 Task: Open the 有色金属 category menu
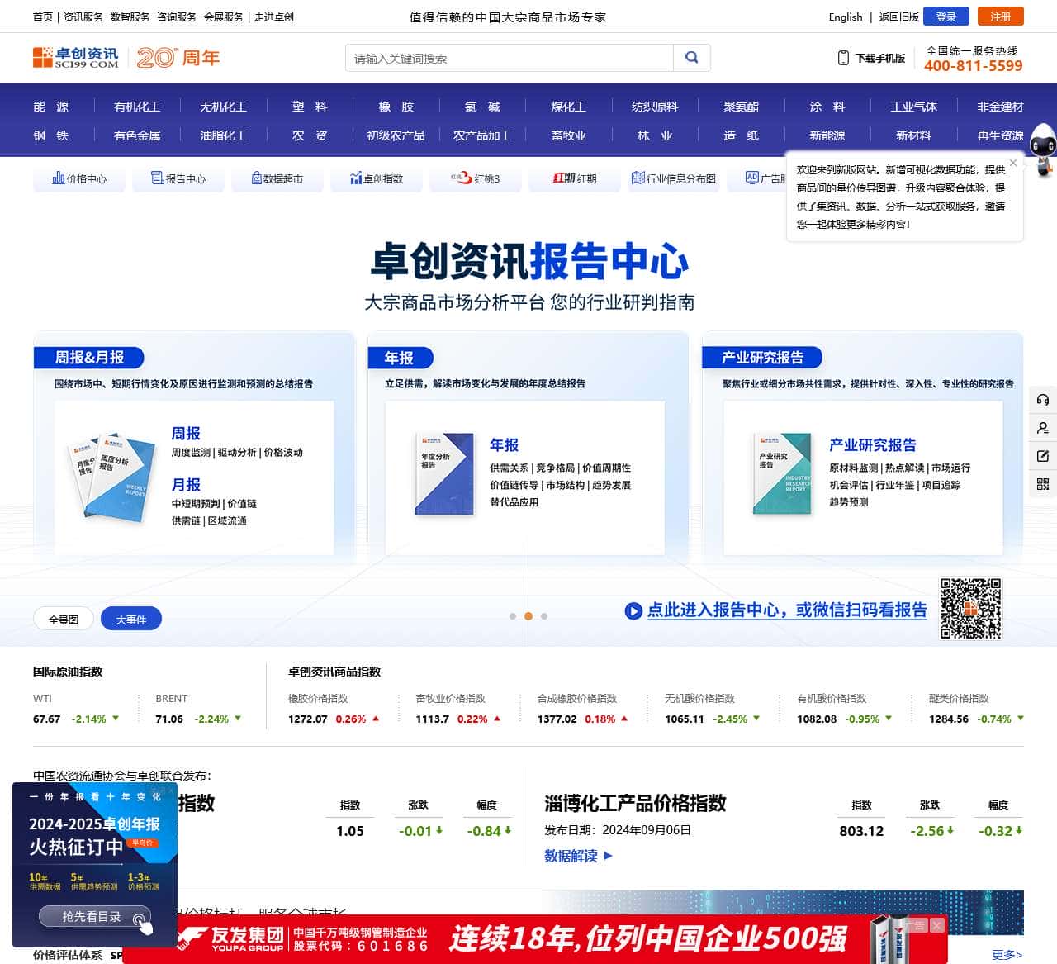(x=137, y=135)
